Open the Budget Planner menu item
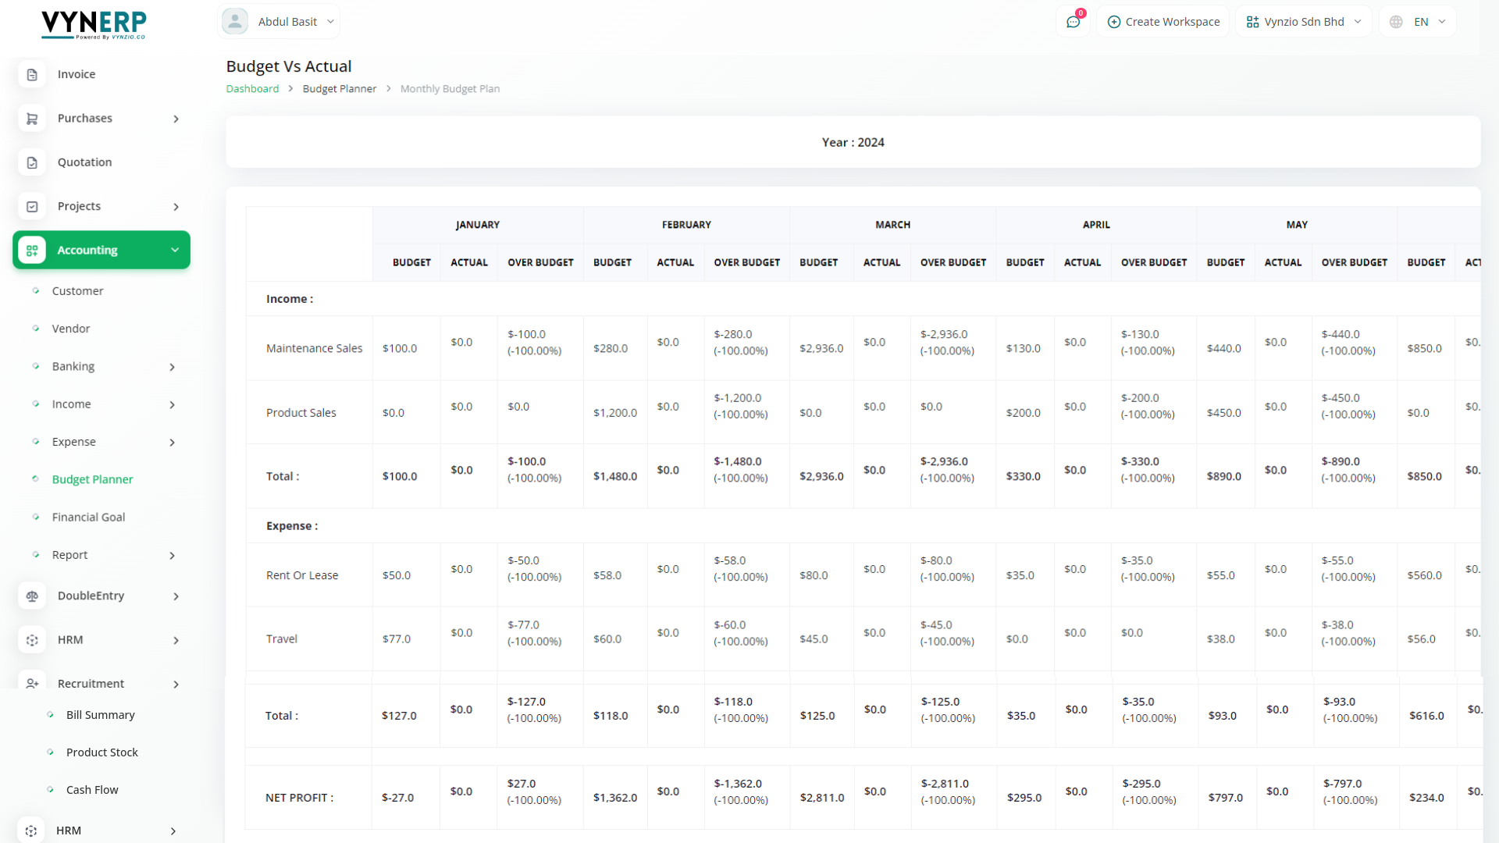This screenshot has height=843, width=1499. 92,479
